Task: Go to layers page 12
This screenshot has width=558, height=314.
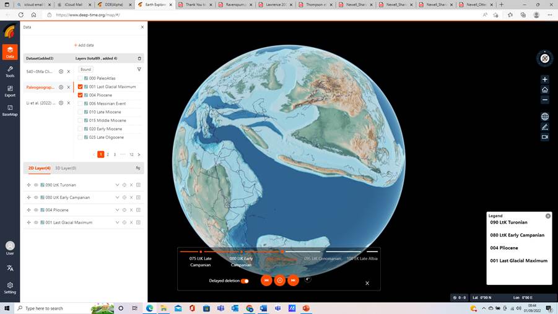Action: pyautogui.click(x=131, y=154)
